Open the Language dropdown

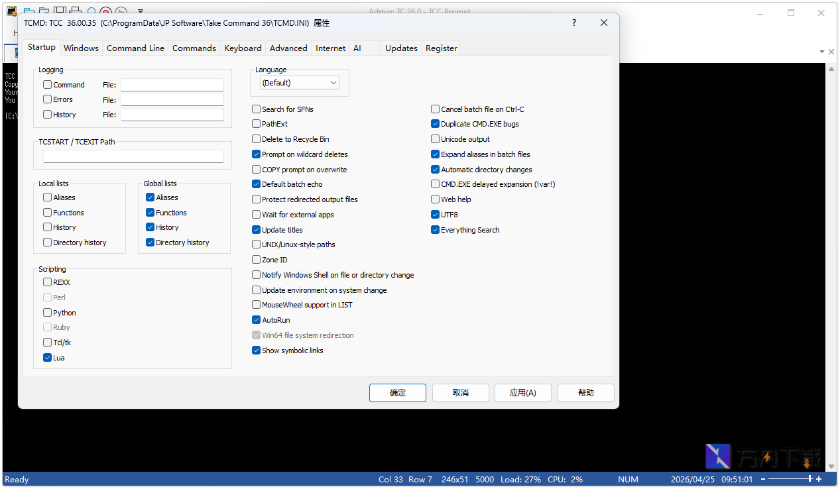coord(300,83)
